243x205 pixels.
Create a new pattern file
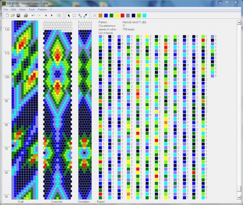click(7, 16)
